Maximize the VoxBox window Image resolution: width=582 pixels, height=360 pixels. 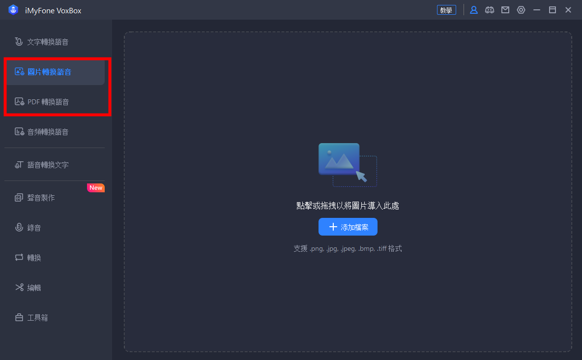[x=553, y=10]
